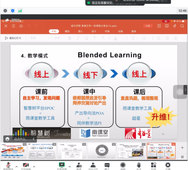The image size is (188, 170).
Task: Click the 分享 button in header
Action: pyautogui.click(x=148, y=26)
